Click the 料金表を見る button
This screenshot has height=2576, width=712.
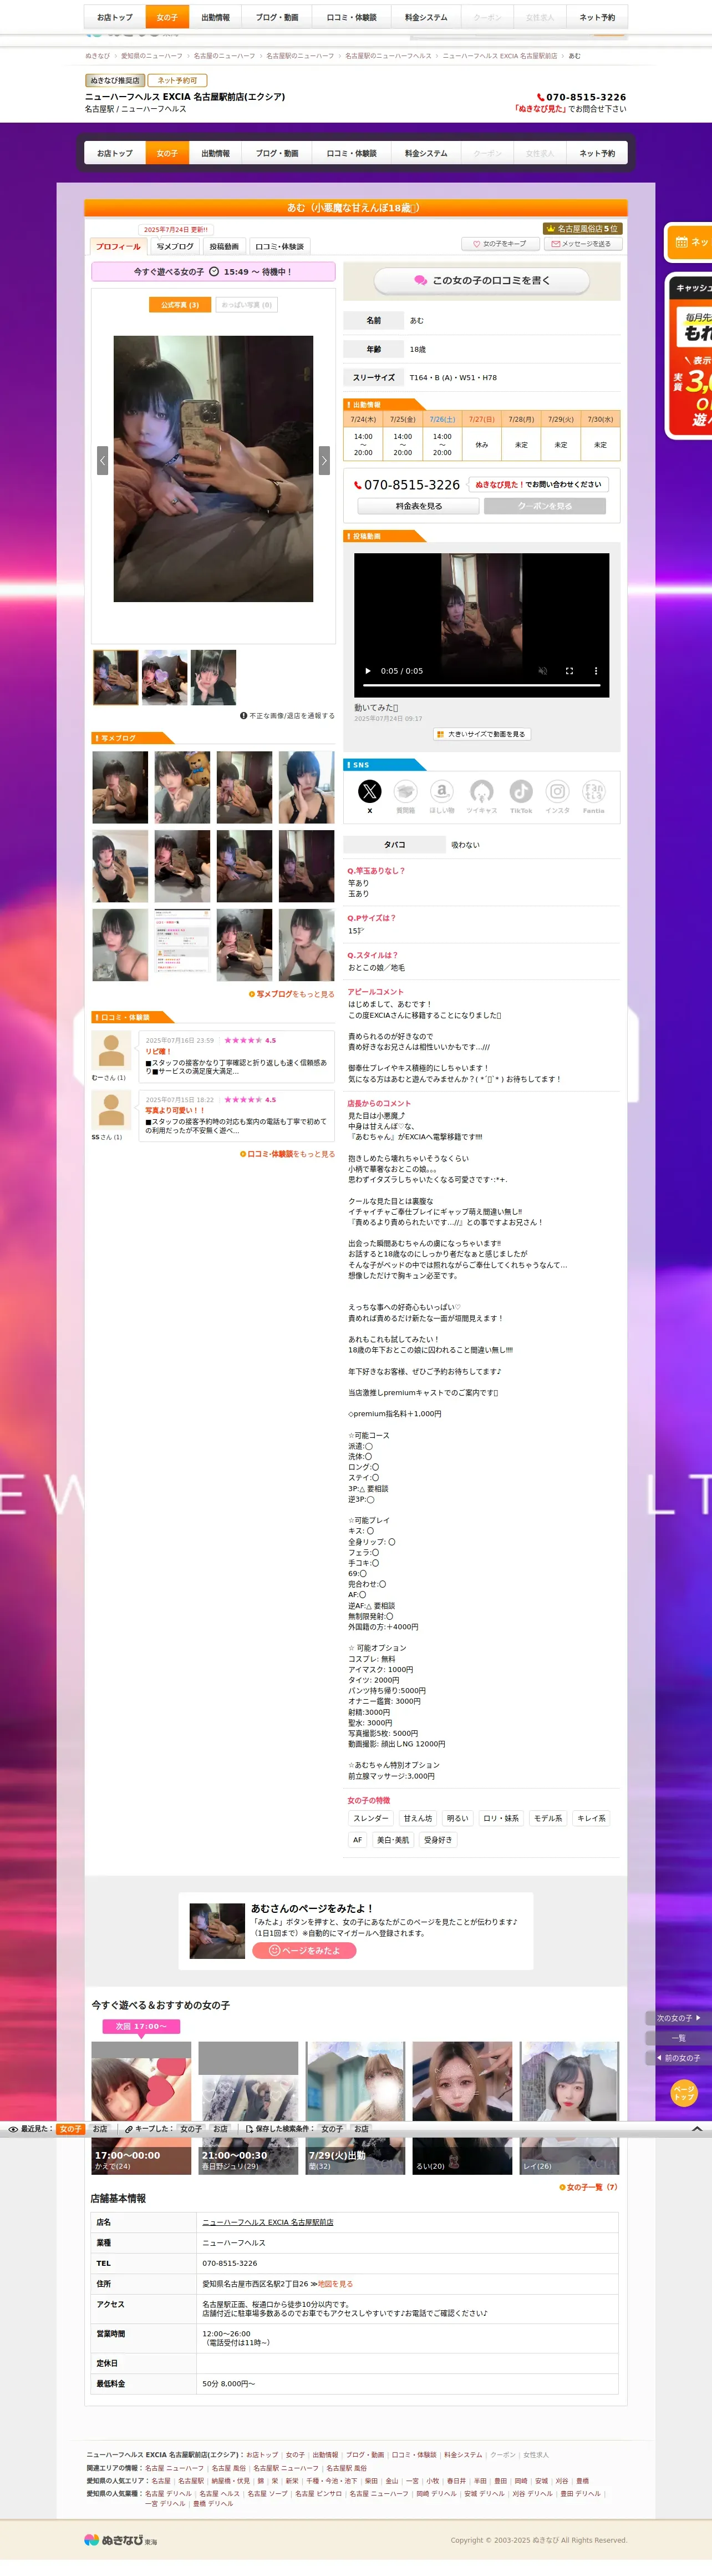pos(419,506)
